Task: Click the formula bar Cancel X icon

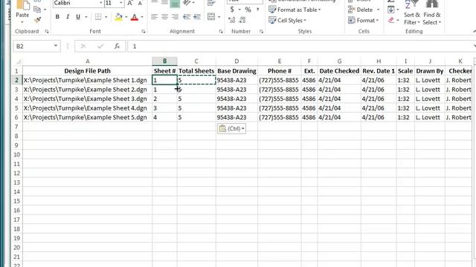Action: [x=83, y=46]
